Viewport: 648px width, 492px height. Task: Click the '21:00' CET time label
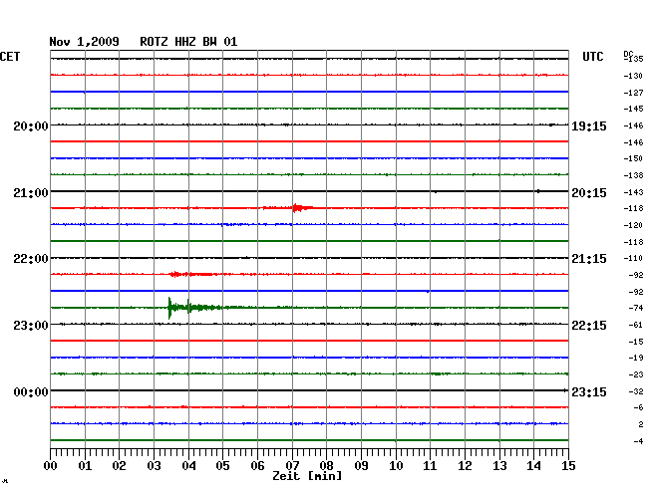(31, 193)
